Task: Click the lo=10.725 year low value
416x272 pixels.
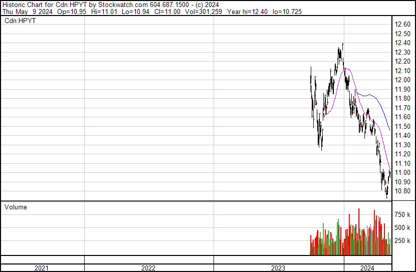Action: point(287,12)
